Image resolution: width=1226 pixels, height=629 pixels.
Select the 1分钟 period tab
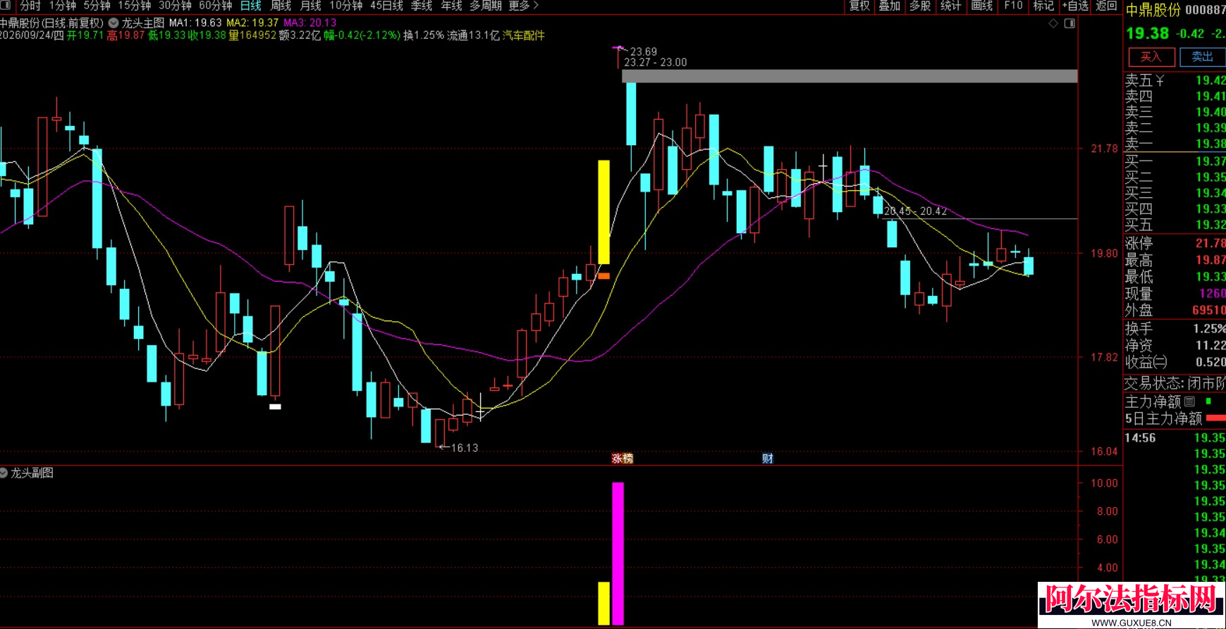pyautogui.click(x=63, y=6)
